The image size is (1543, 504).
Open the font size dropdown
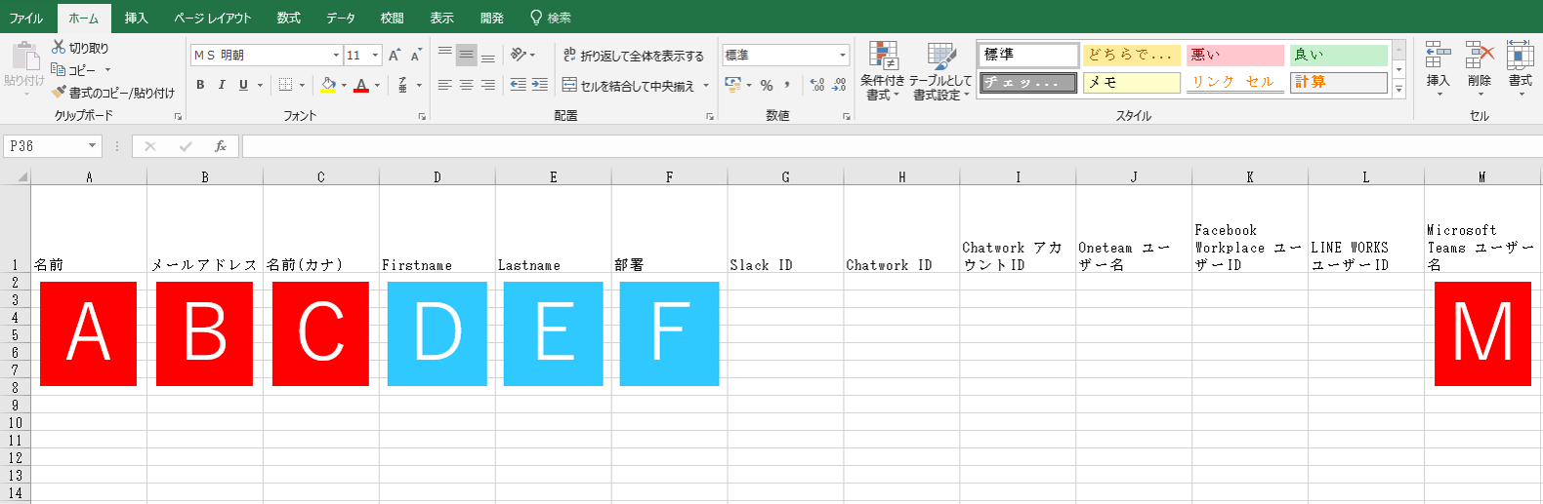click(x=375, y=56)
